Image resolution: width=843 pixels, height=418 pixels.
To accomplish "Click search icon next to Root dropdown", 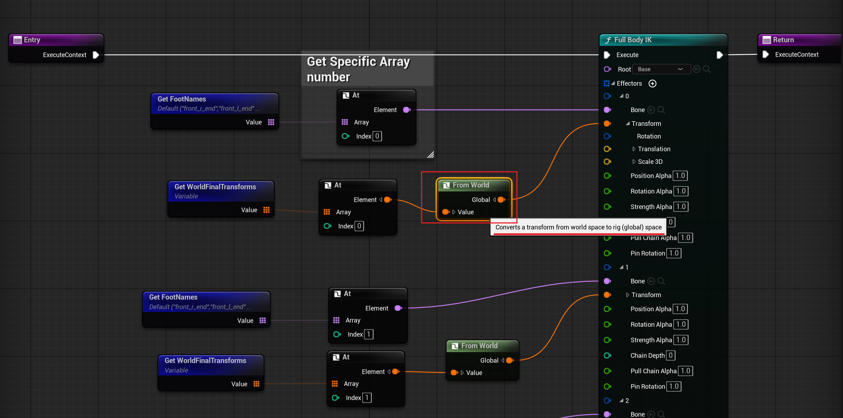I will click(707, 69).
